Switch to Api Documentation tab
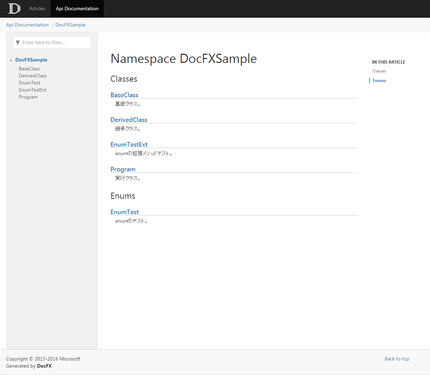 click(x=77, y=8)
